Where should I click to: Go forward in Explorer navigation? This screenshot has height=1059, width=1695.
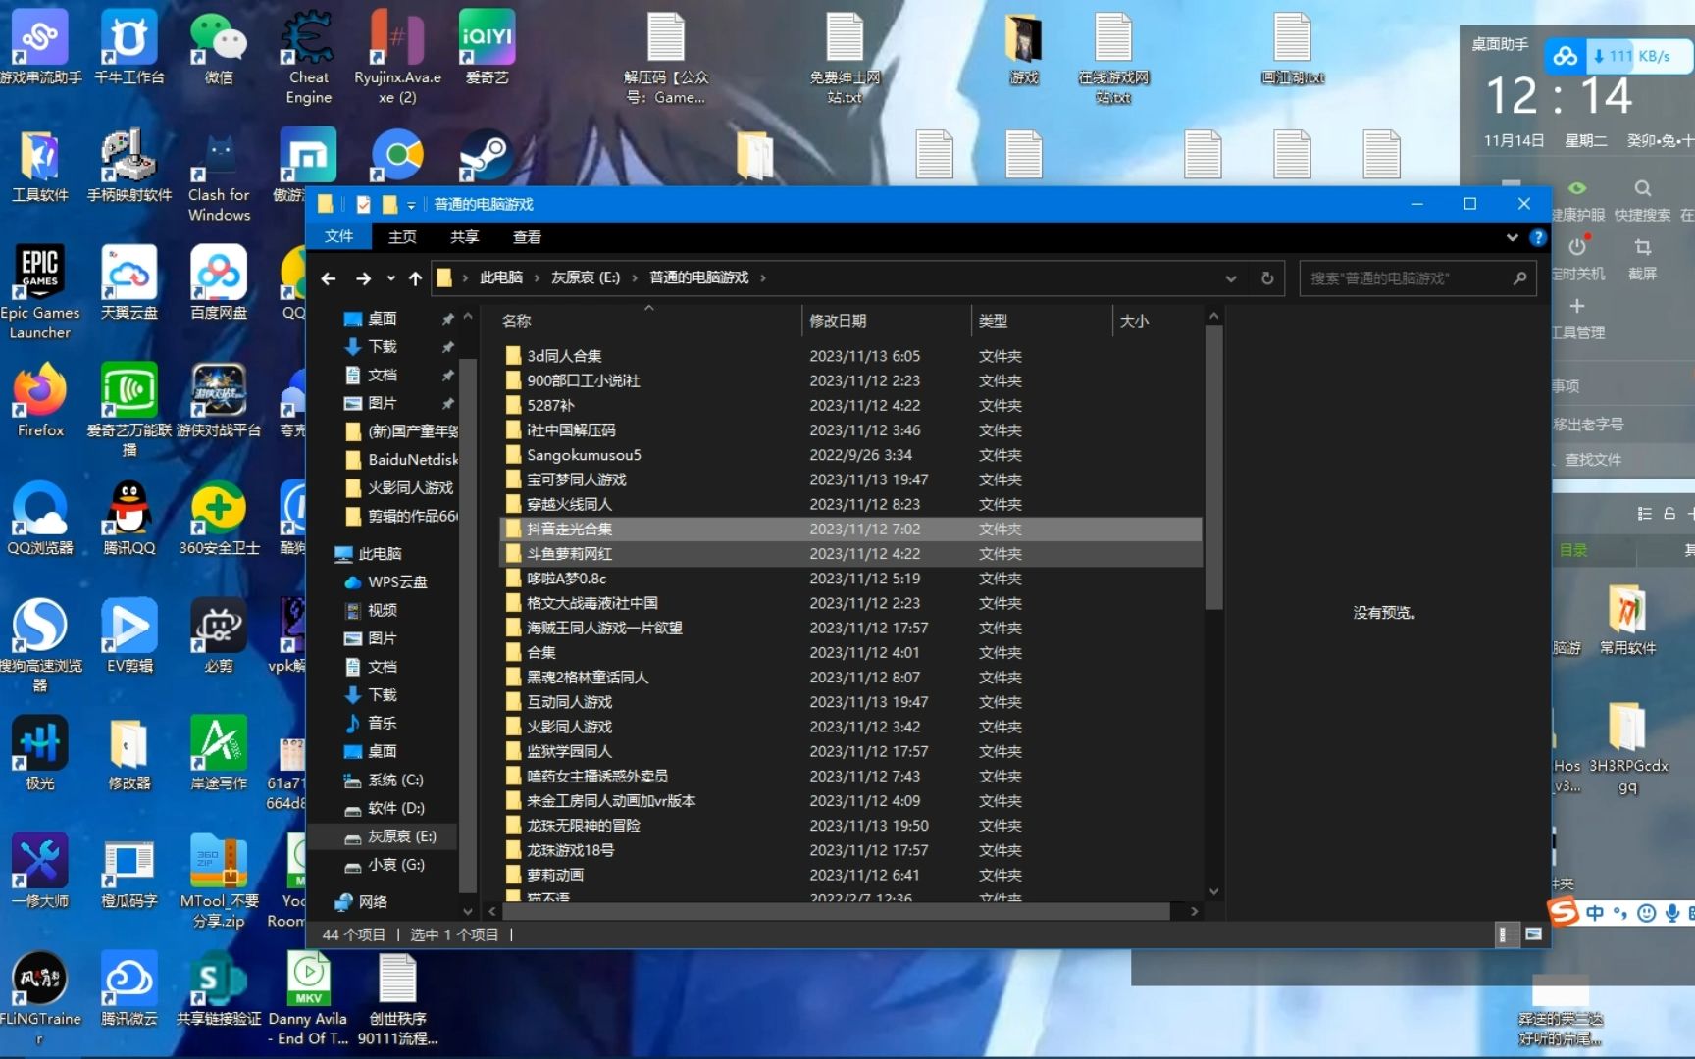pyautogui.click(x=363, y=278)
